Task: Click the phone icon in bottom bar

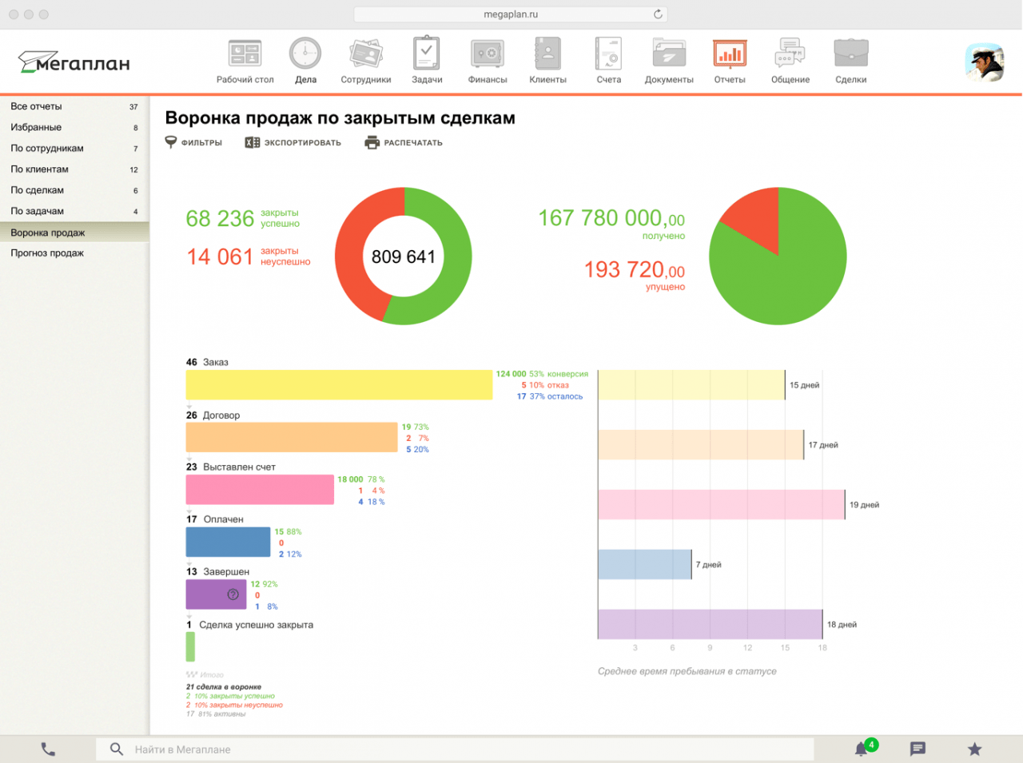Action: click(x=48, y=749)
